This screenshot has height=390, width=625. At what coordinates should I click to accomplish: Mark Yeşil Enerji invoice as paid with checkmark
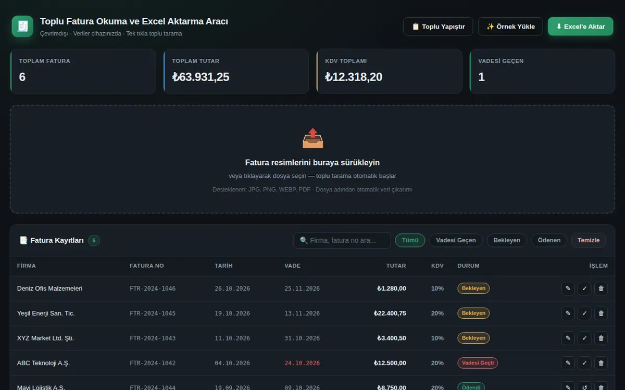pyautogui.click(x=584, y=313)
